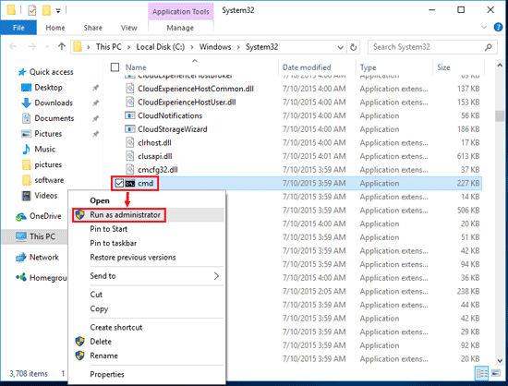Open the Home ribbon tab

point(55,28)
